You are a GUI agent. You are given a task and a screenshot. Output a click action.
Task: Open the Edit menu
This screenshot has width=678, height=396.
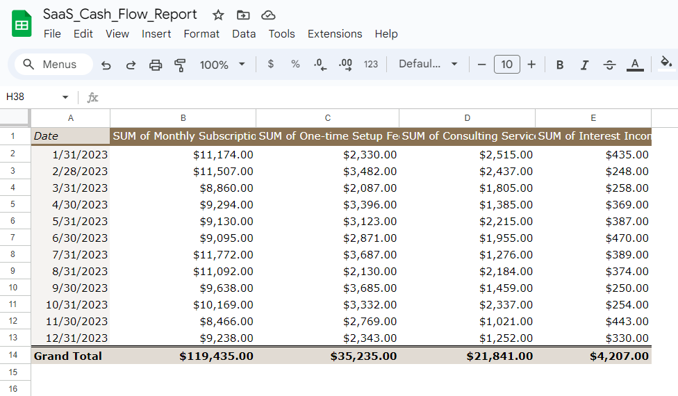coord(83,34)
